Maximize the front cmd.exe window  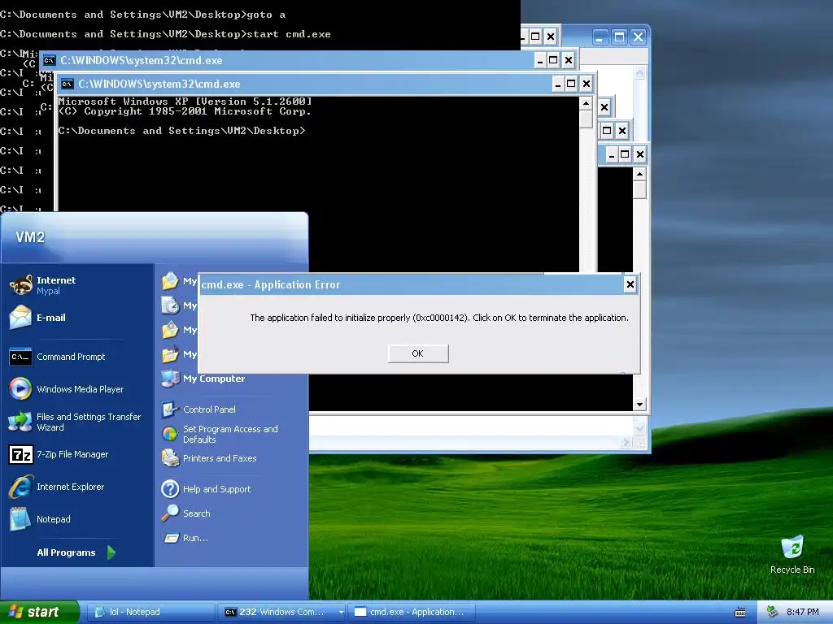click(x=571, y=84)
